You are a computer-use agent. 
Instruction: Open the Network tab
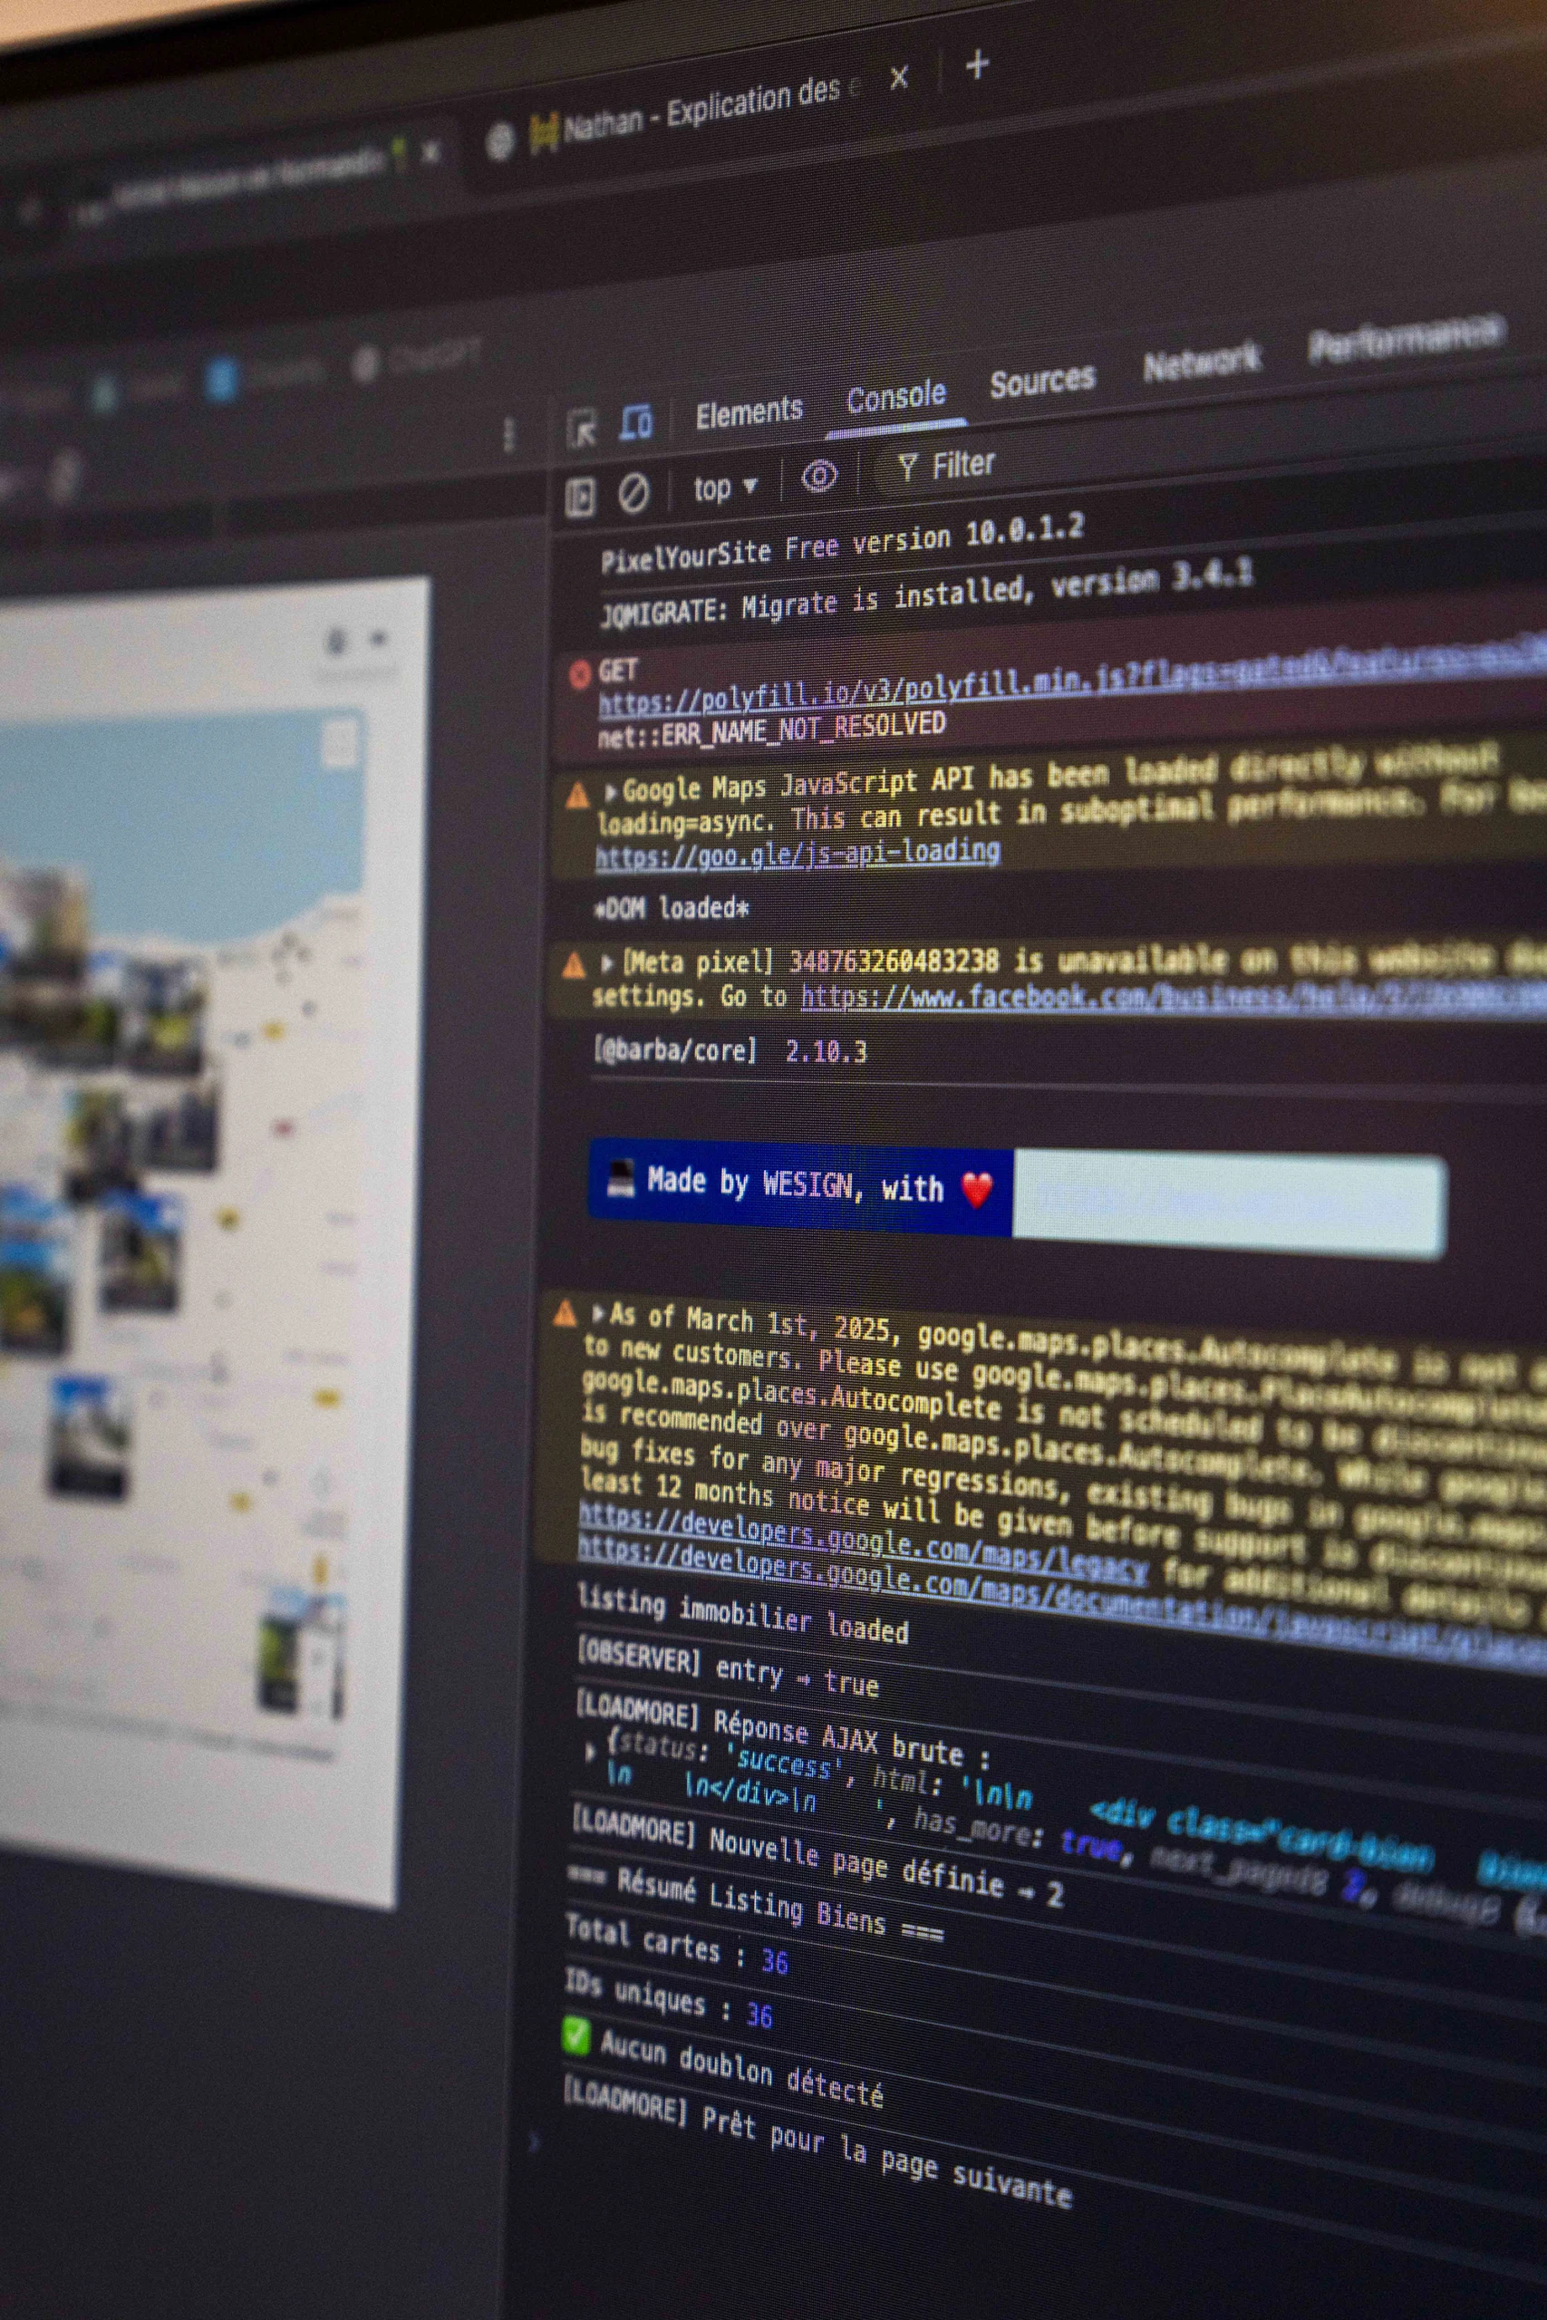tap(1202, 362)
